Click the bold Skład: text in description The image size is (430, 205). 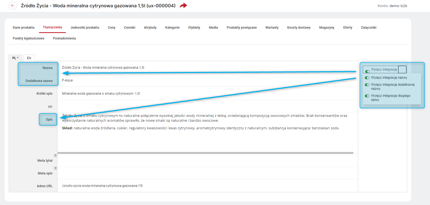pos(67,128)
